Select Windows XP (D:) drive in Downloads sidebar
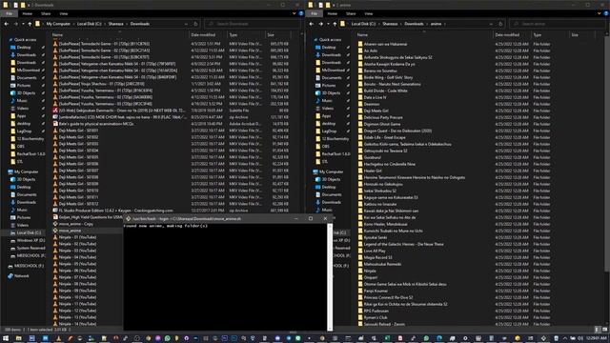The height and width of the screenshot is (343, 610). [30, 240]
